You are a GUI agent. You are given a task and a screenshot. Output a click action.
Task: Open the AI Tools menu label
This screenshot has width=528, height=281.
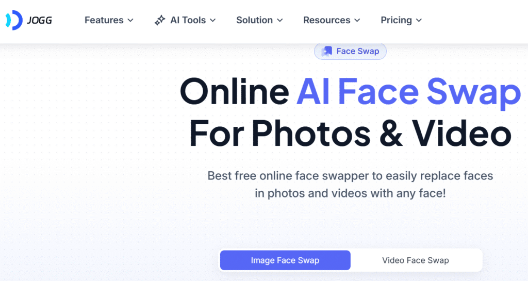point(188,20)
